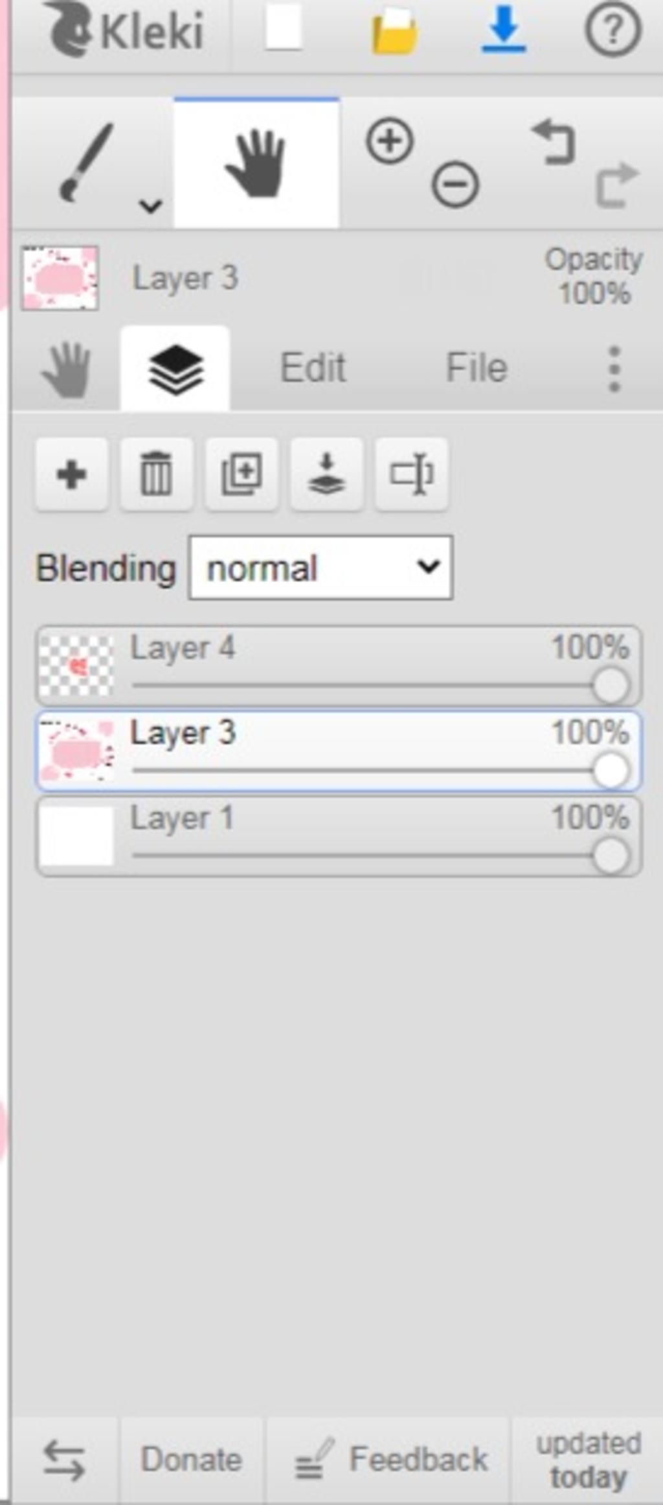Switch to the Edit tab
Screen dimensions: 663x1505
[313, 368]
